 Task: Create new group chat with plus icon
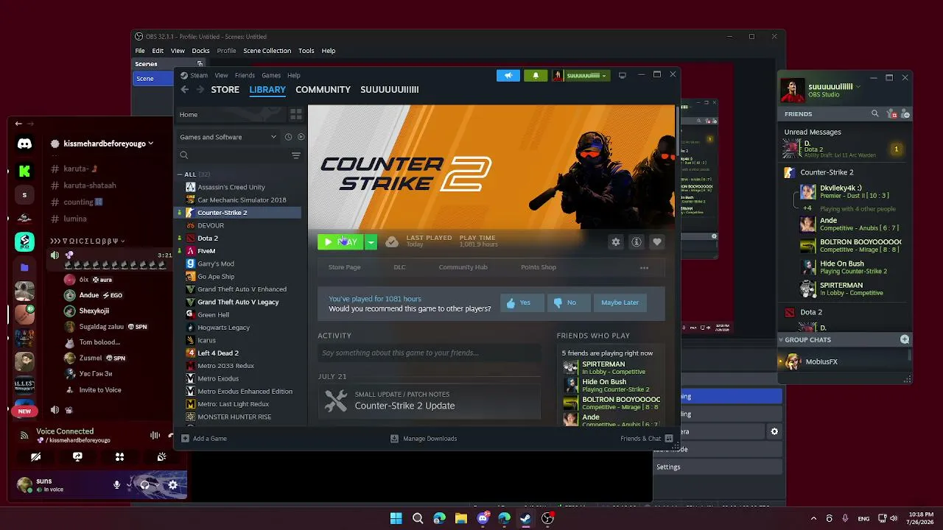pos(905,339)
